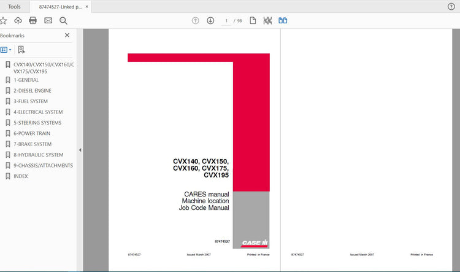Click bookmark icon beside 3-FUEL SYSTEM
The image size is (460, 272).
pos(8,101)
